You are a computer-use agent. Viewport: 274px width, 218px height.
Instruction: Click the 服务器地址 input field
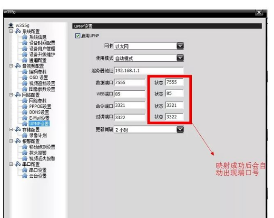click(149, 71)
